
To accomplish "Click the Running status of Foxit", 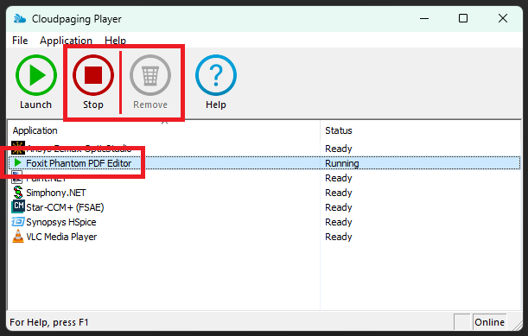I will coord(342,163).
